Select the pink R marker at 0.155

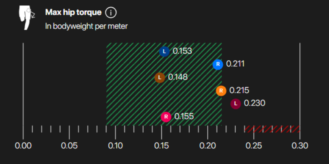pos(166,117)
